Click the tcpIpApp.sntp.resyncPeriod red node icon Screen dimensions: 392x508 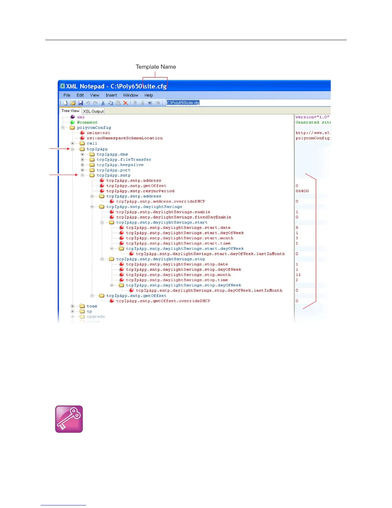(102, 191)
